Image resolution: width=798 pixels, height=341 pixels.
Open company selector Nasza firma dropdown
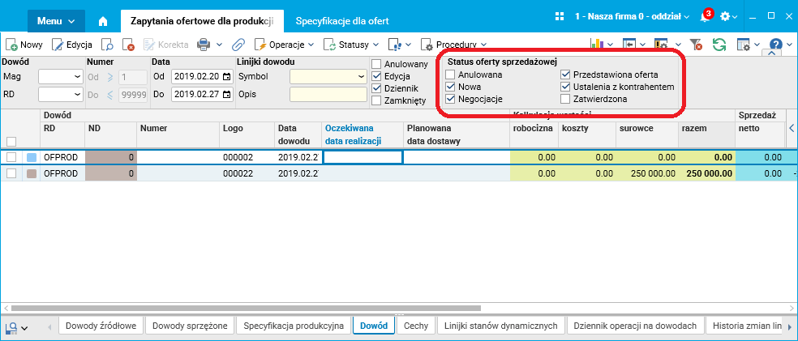pos(632,16)
